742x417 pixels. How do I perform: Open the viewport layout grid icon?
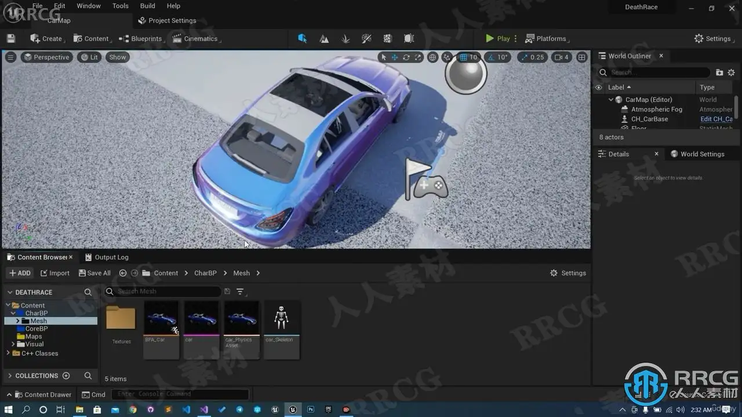coord(581,57)
